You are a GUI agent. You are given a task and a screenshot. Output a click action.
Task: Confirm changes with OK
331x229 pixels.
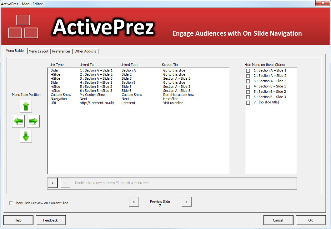coord(311,220)
